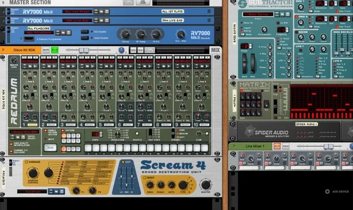This screenshot has height=210, width=353.
Task: Select Redrum drum channel 5
Action: pos(109,125)
